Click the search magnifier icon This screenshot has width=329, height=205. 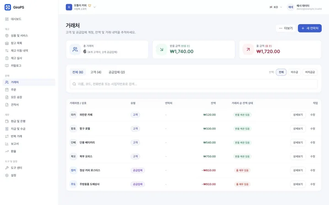pos(74,84)
